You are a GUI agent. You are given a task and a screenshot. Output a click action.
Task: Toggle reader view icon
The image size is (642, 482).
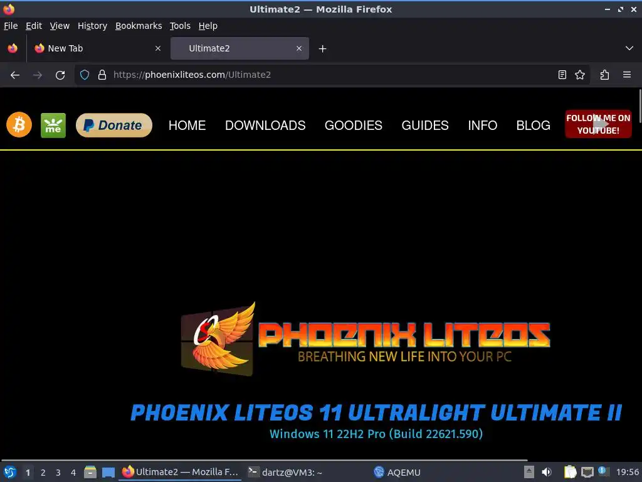click(x=562, y=75)
